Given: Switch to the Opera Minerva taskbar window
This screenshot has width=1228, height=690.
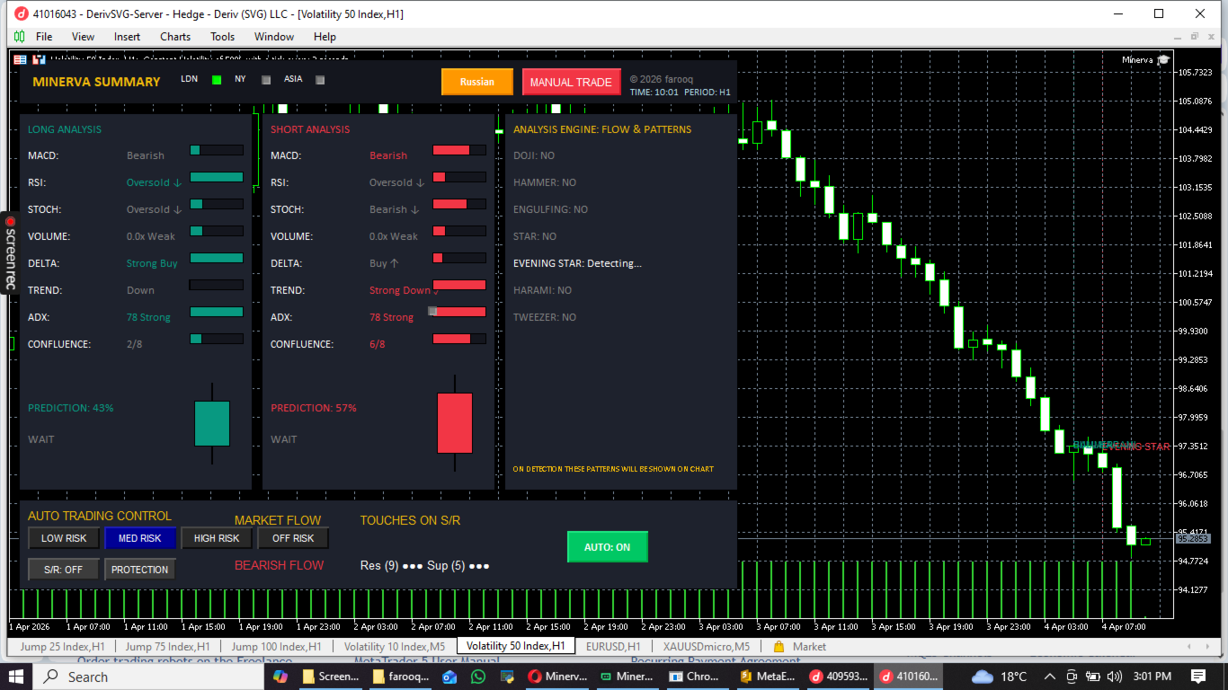Looking at the screenshot, I should click(556, 677).
